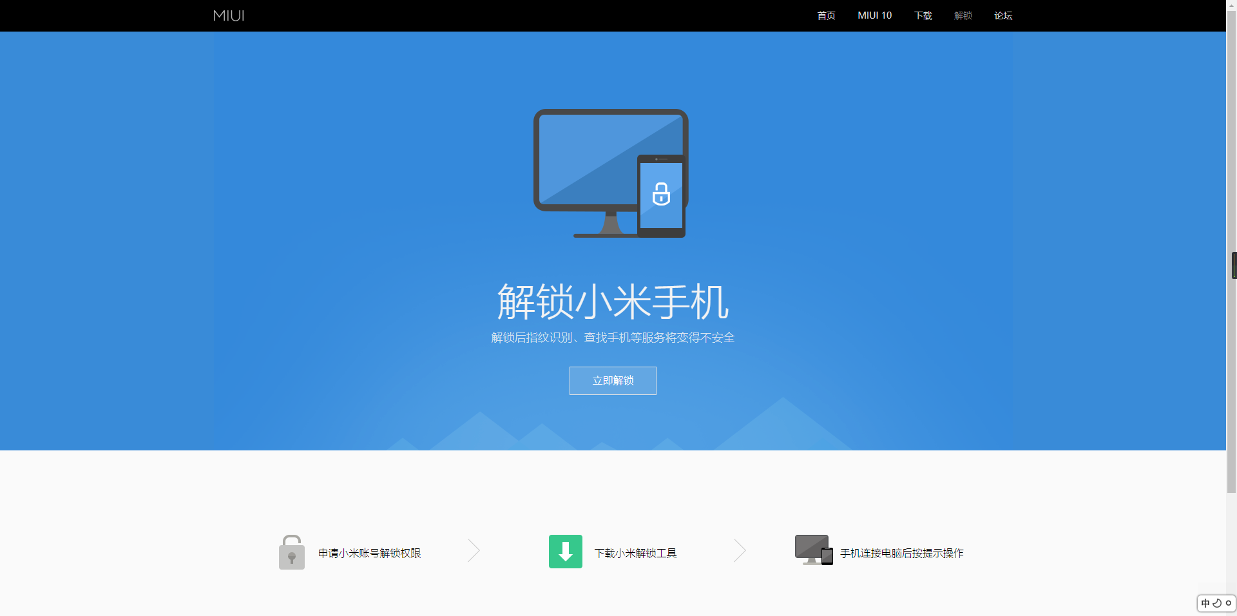Image resolution: width=1237 pixels, height=616 pixels.
Task: Open the 首页 home menu item
Action: (x=826, y=15)
